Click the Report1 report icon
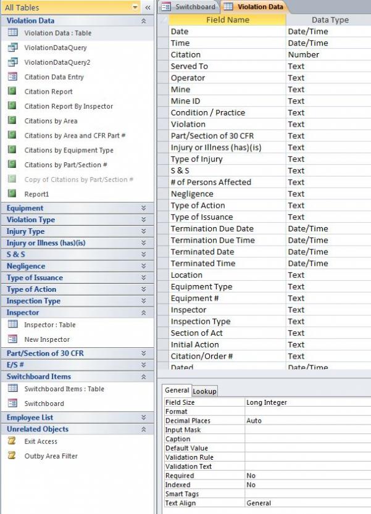The image size is (371, 514). [x=12, y=193]
